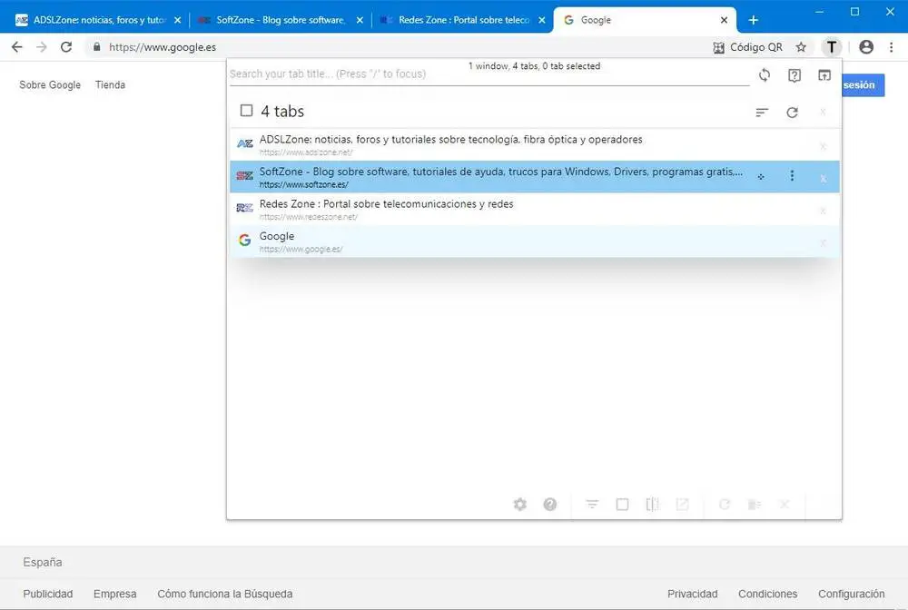
Task: Close the Redes Zone tab from the list row
Action: pos(823,212)
